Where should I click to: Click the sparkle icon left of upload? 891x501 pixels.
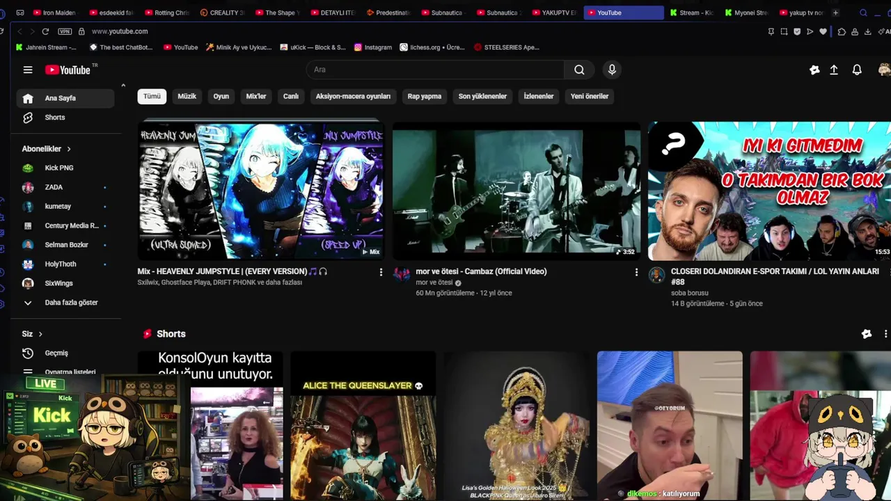814,70
